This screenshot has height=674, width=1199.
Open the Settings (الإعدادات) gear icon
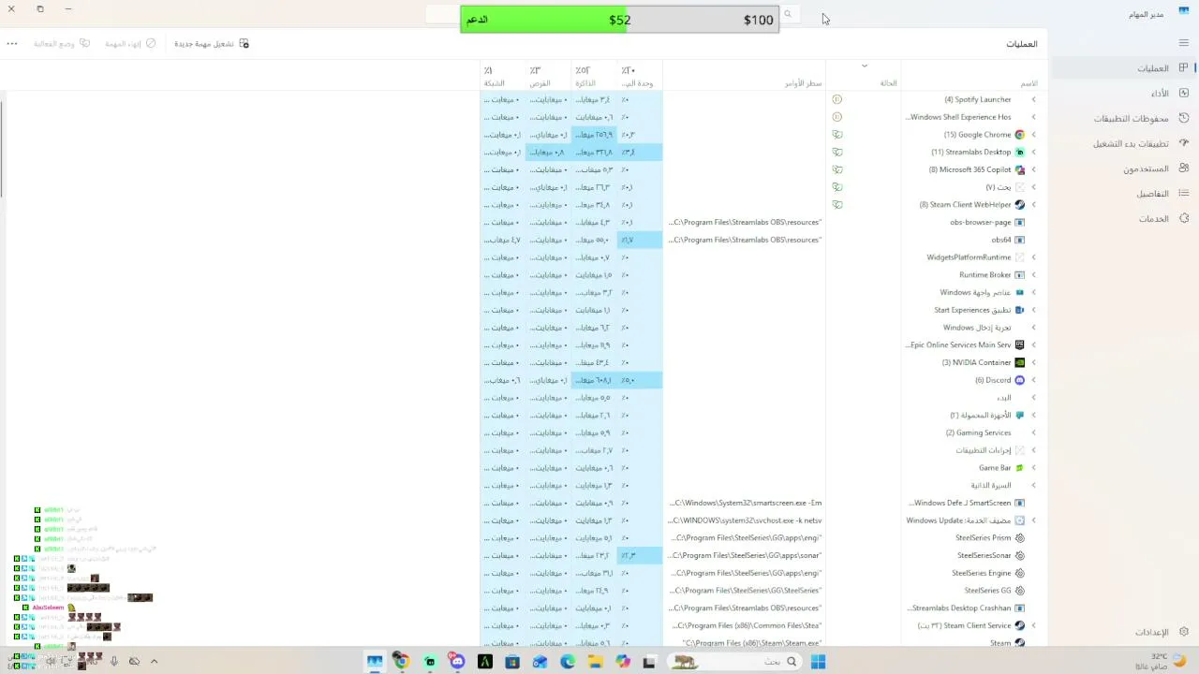click(1184, 632)
